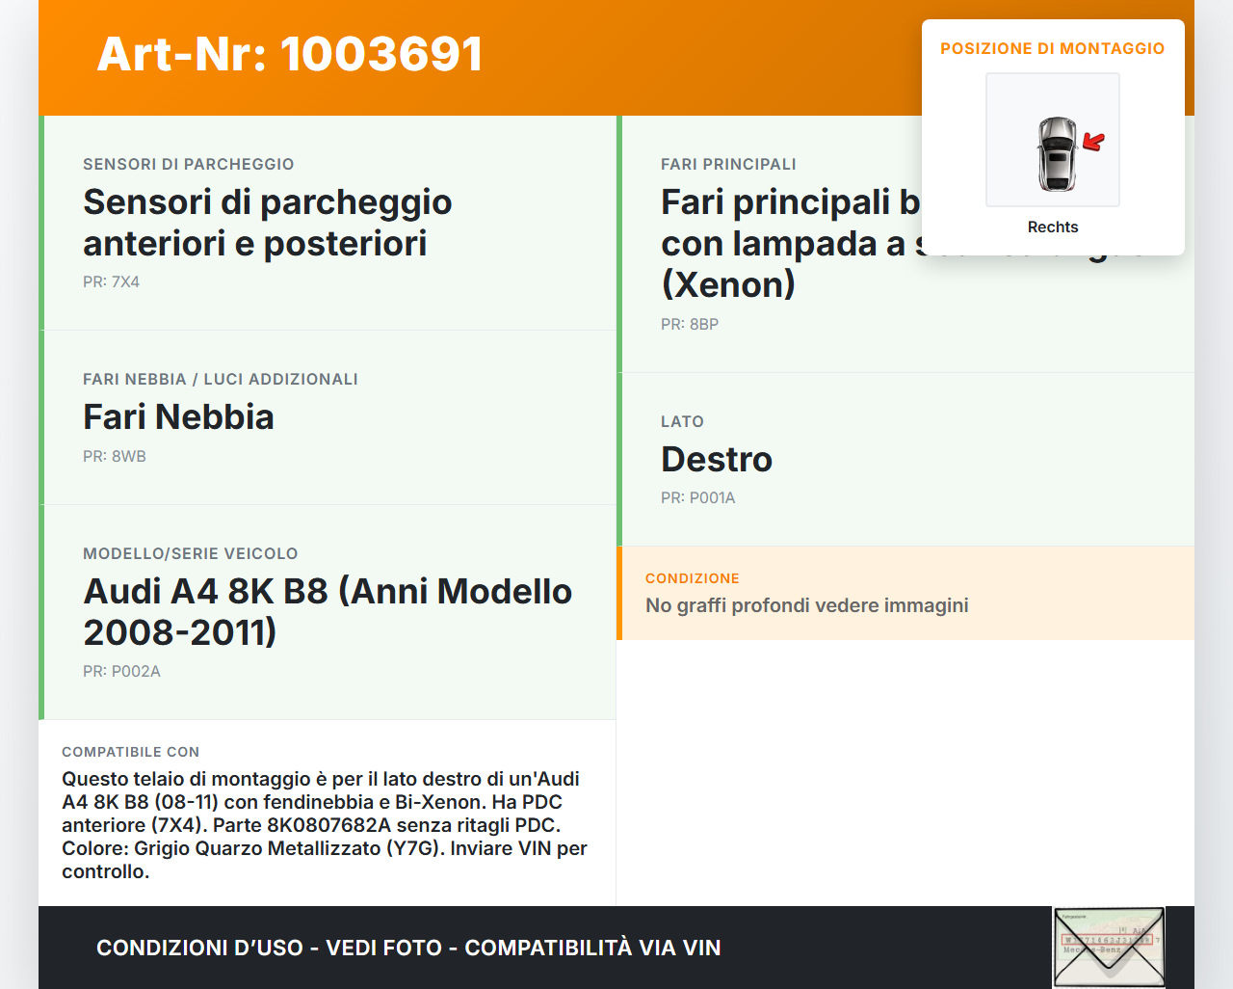This screenshot has width=1233, height=989.
Task: Open the SENSORI DI PARCHEGGIO category label
Action: pos(189,164)
